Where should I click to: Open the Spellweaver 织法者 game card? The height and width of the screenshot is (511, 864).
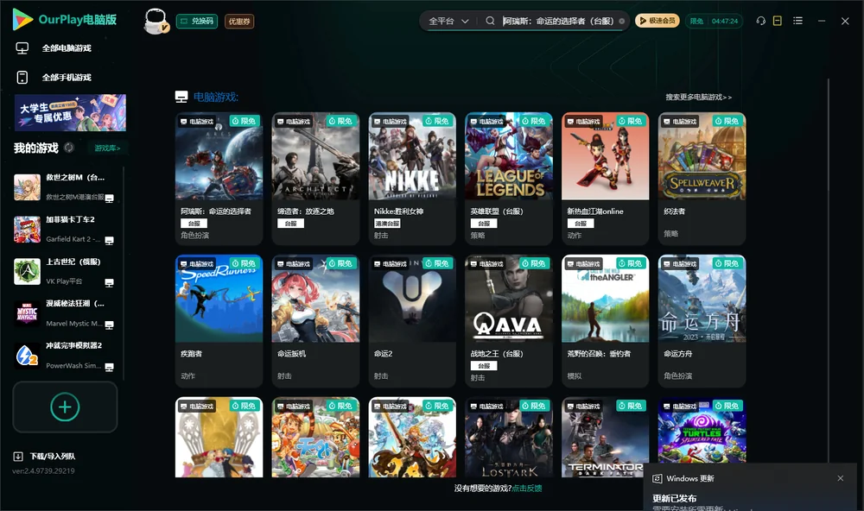coord(702,179)
